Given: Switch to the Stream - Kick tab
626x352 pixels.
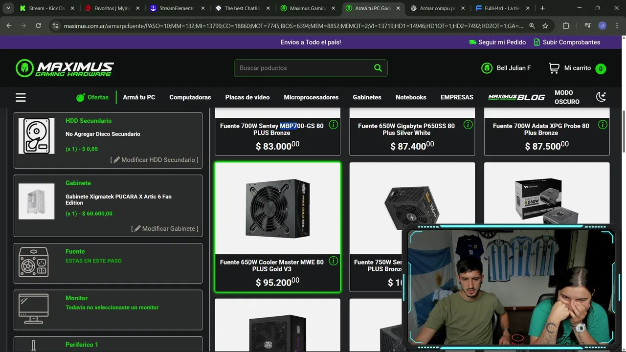Looking at the screenshot, I should point(47,8).
